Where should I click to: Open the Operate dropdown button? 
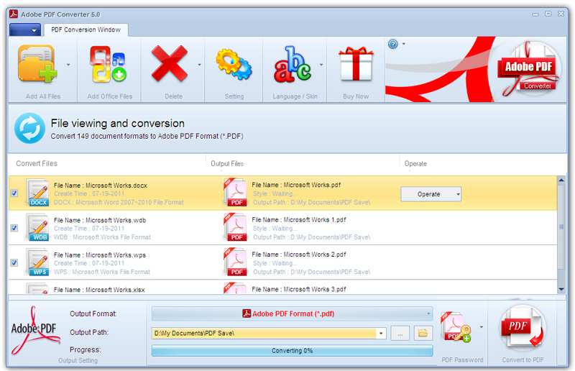pos(431,194)
